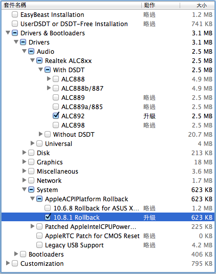The width and height of the screenshot is (216, 274).
Task: Click the 20.7 MB size value
Action: coord(200,135)
